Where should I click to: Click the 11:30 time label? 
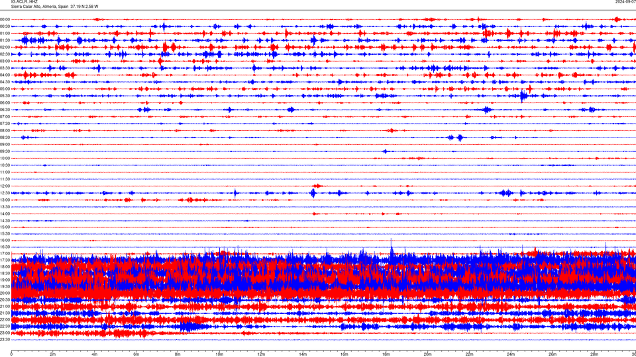(5, 179)
